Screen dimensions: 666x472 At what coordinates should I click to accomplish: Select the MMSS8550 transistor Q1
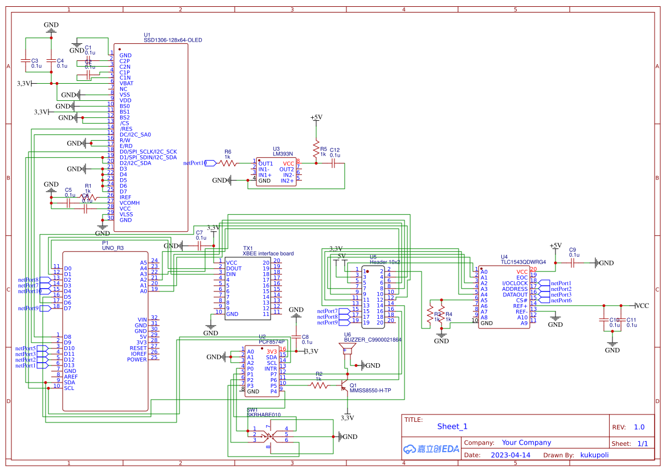coord(345,387)
